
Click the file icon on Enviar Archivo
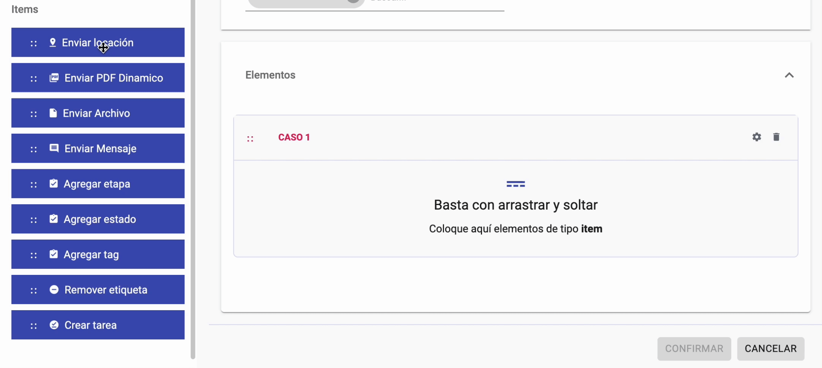point(53,113)
